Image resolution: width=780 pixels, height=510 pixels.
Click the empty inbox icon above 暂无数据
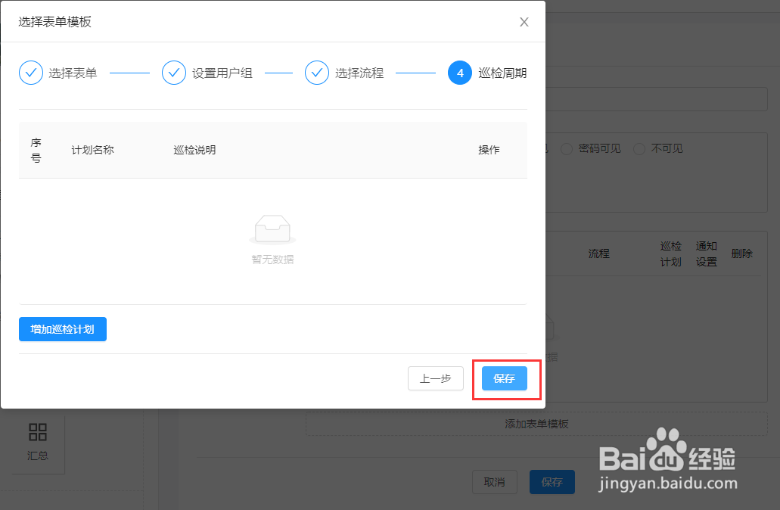pyautogui.click(x=272, y=227)
